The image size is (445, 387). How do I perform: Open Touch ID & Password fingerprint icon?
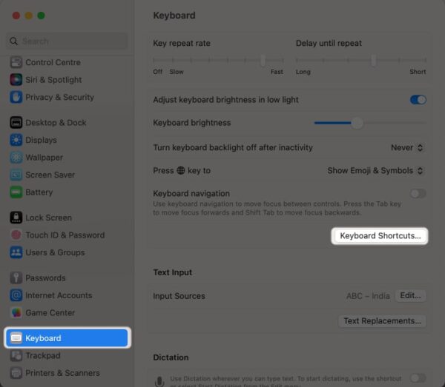click(x=16, y=235)
